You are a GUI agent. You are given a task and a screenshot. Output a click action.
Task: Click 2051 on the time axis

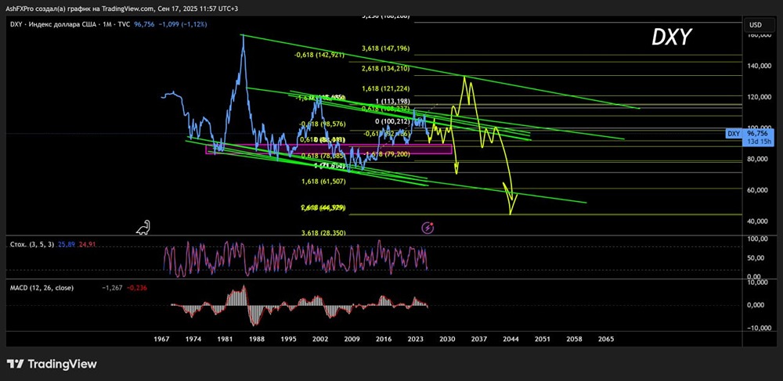click(x=543, y=339)
